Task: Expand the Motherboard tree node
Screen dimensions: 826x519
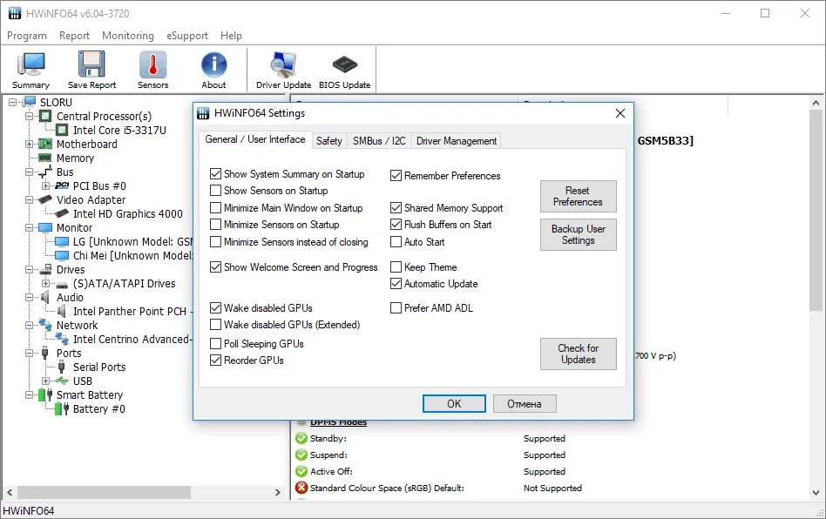Action: click(x=29, y=144)
